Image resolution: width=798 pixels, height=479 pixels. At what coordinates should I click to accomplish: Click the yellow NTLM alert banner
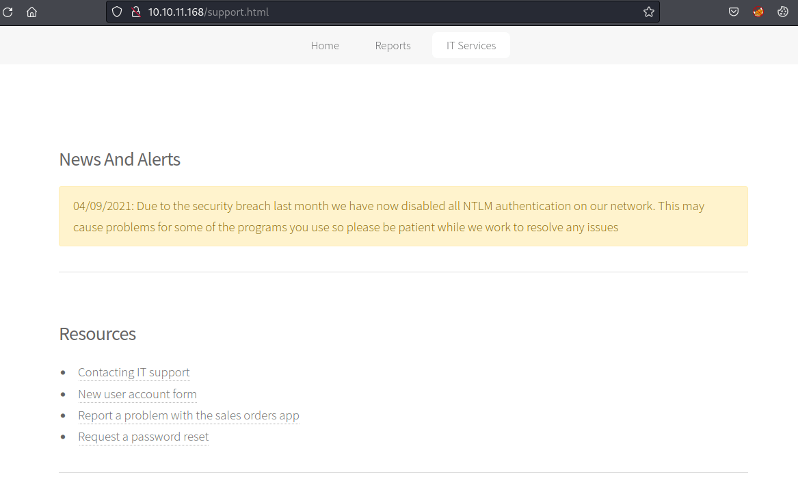tap(403, 216)
